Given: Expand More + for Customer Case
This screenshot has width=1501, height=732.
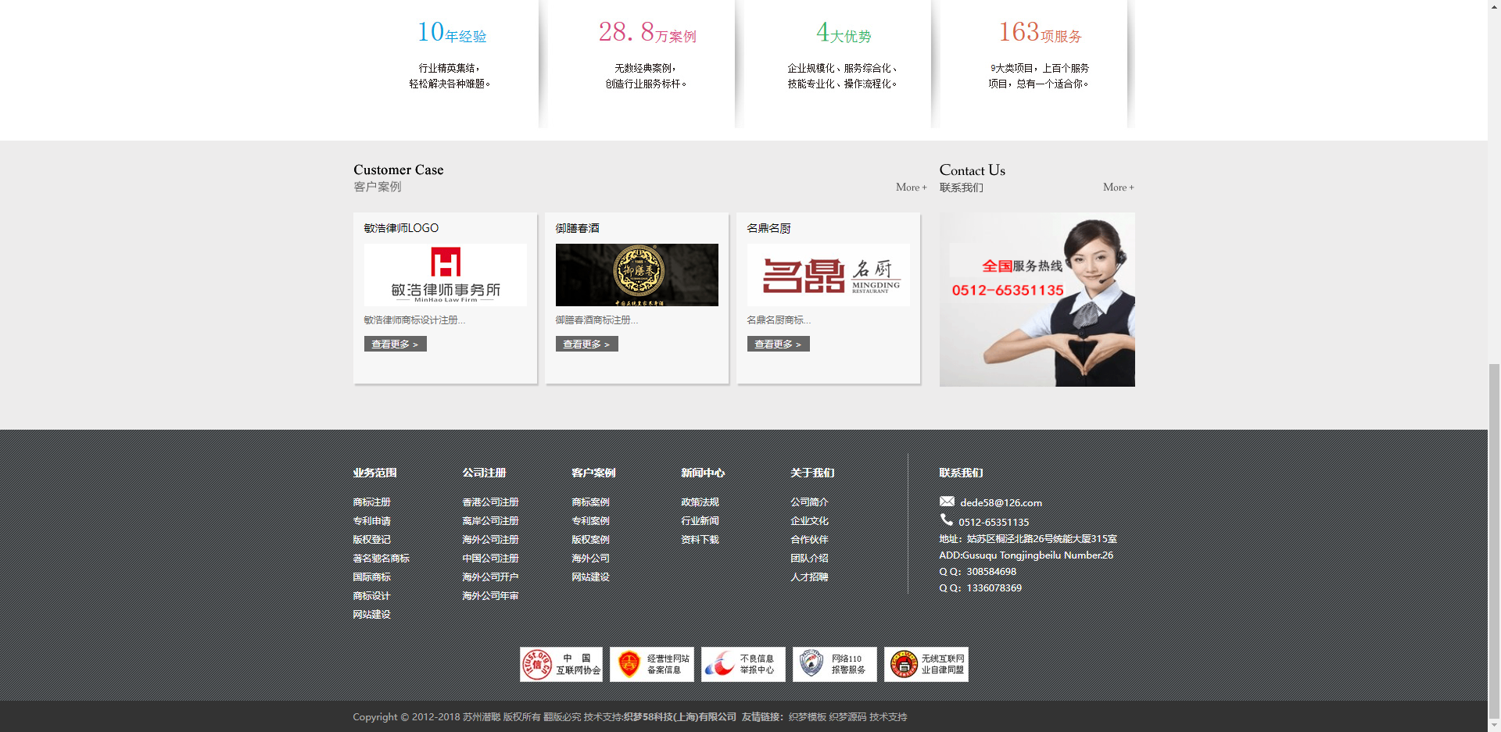Looking at the screenshot, I should tap(911, 187).
